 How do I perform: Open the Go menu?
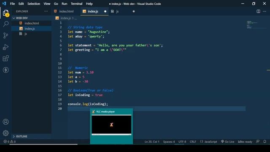pos(56,4)
